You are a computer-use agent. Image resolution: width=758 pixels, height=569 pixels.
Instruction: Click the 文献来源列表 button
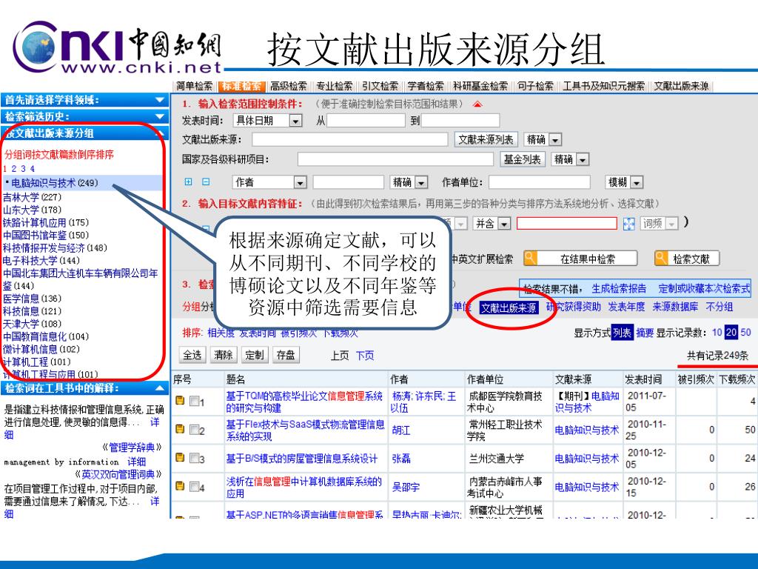[x=486, y=140]
